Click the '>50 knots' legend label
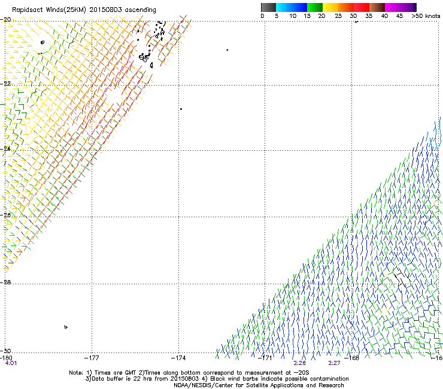This screenshot has height=389, width=443. [x=426, y=16]
